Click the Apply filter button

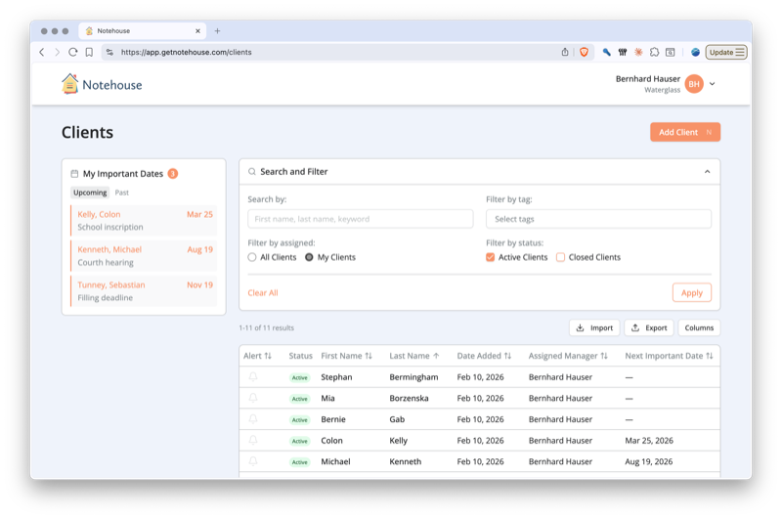(x=692, y=292)
